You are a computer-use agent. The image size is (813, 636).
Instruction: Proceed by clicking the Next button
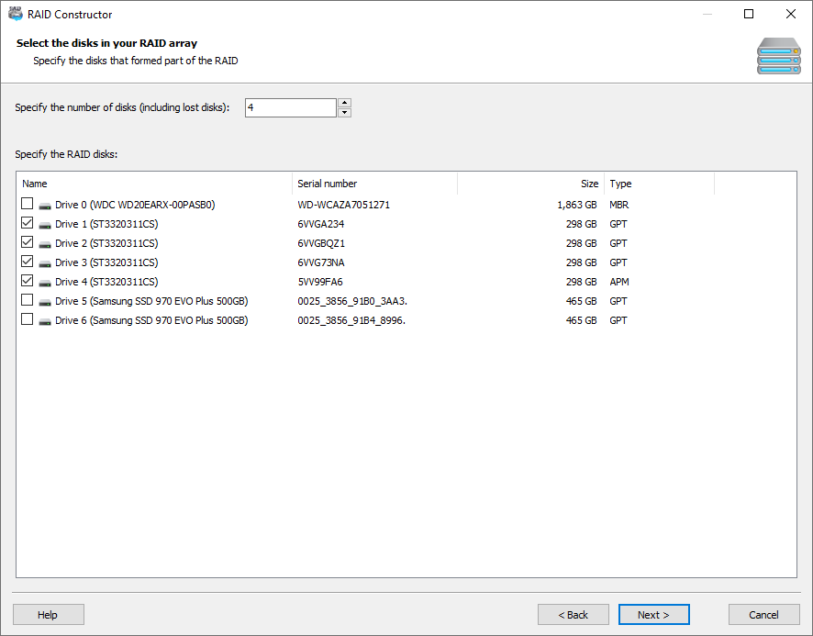(653, 614)
